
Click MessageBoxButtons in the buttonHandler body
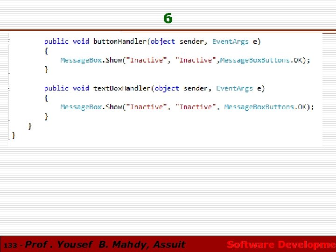(255, 60)
